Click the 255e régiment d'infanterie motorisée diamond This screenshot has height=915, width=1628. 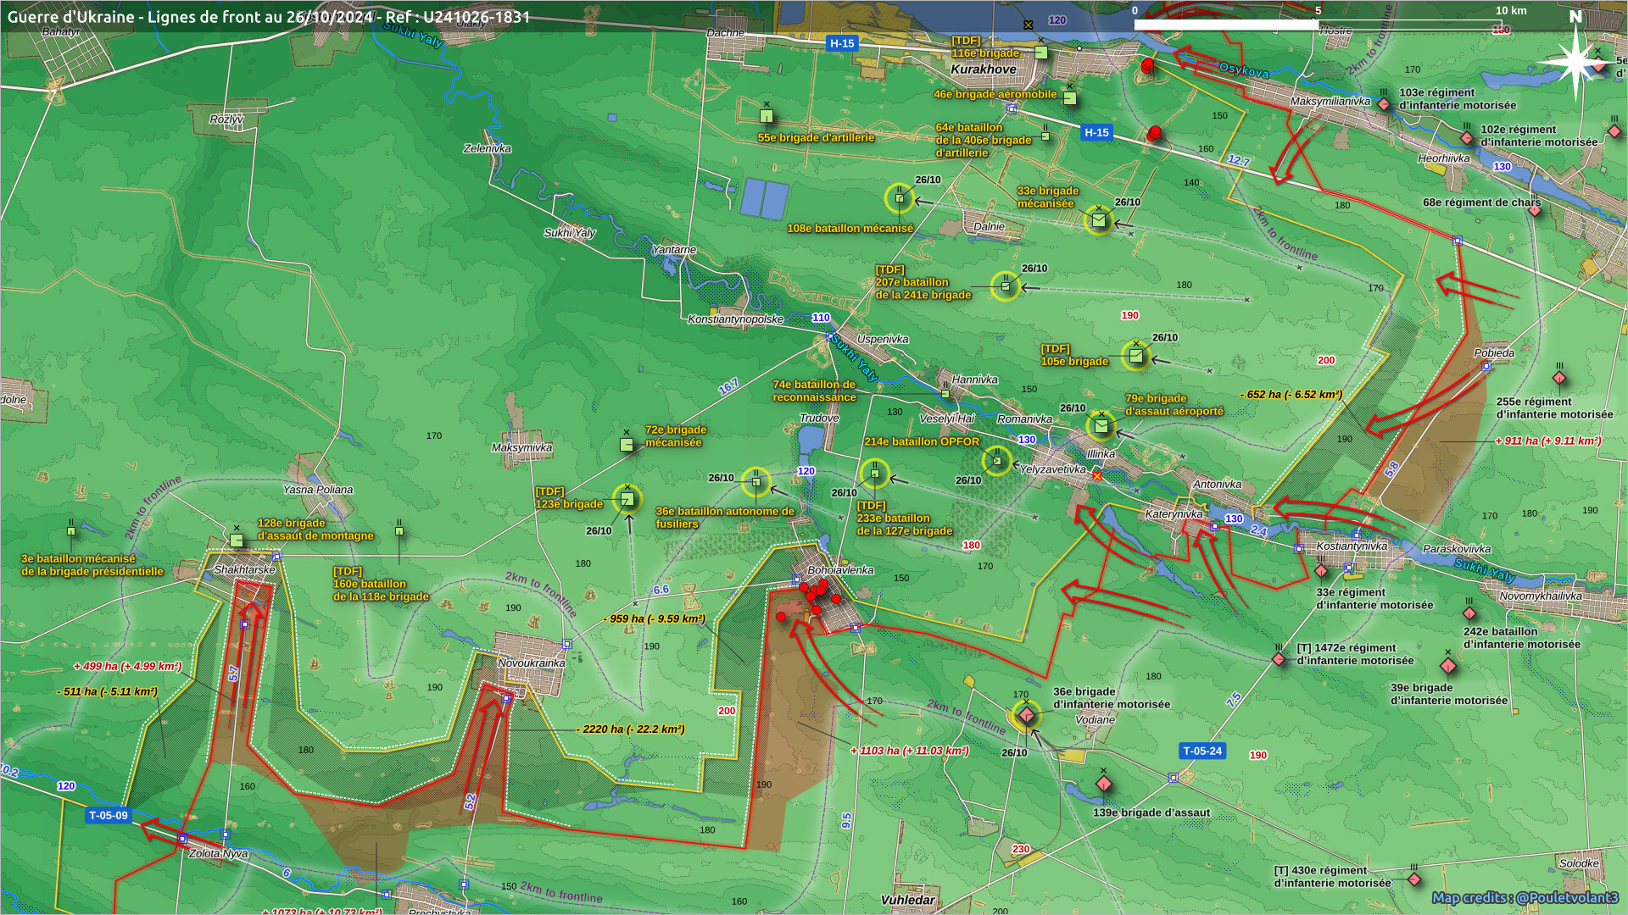pos(1559,378)
